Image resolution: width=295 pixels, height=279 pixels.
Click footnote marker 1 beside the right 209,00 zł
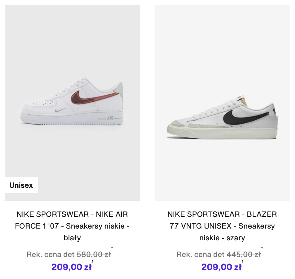(x=242, y=262)
